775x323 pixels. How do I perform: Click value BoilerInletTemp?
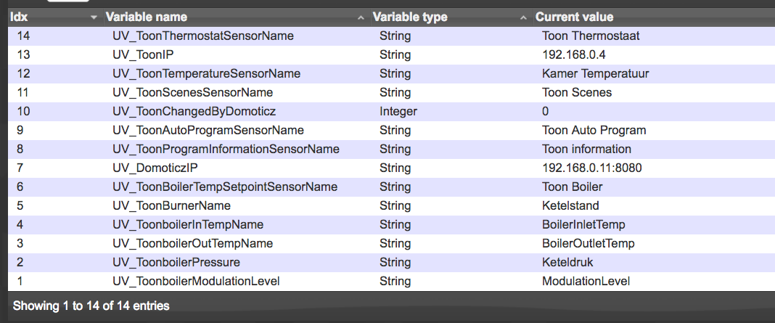coord(583,224)
